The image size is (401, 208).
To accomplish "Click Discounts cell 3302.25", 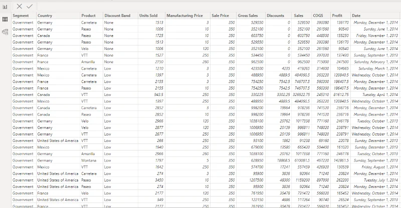I will 283,94.
